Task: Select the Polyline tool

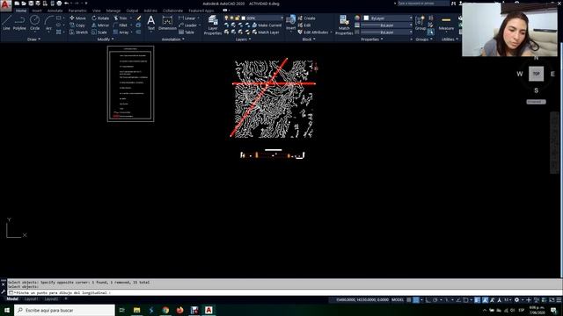Action: 19,23
